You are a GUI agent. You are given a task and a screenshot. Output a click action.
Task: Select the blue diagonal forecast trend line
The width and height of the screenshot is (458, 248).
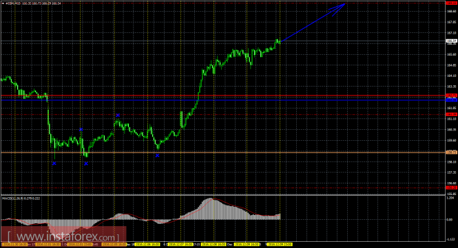point(313,23)
